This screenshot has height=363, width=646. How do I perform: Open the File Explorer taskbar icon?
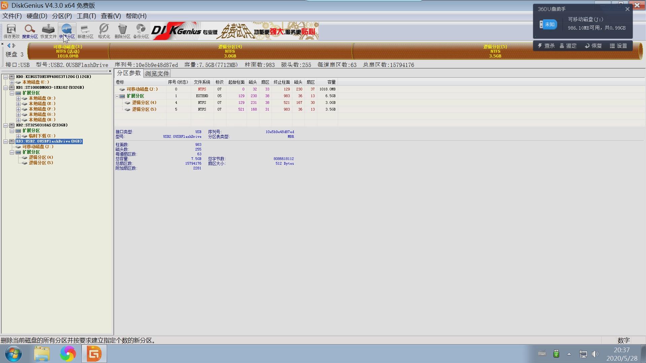point(42,354)
